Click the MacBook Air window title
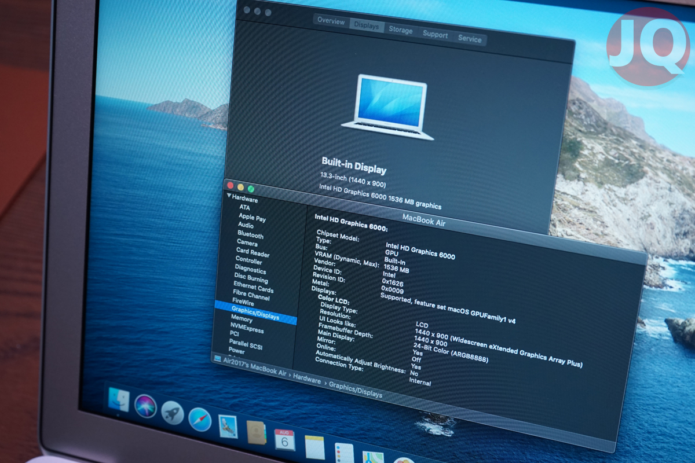695x463 pixels. pyautogui.click(x=424, y=219)
